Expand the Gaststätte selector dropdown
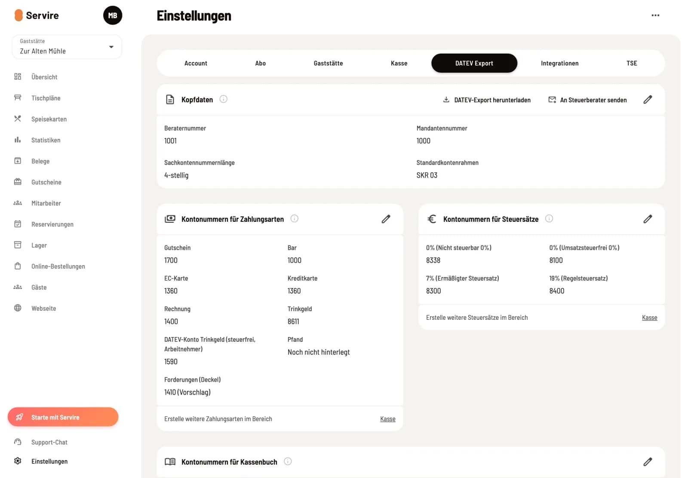This screenshot has width=688, height=478. coord(67,47)
